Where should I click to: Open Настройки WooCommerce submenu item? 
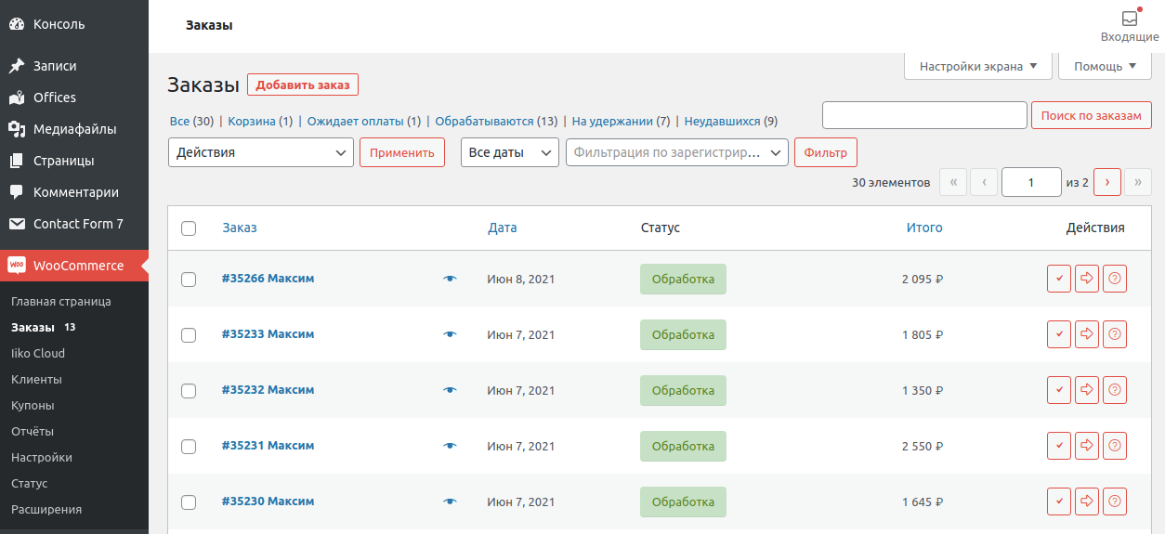(42, 458)
